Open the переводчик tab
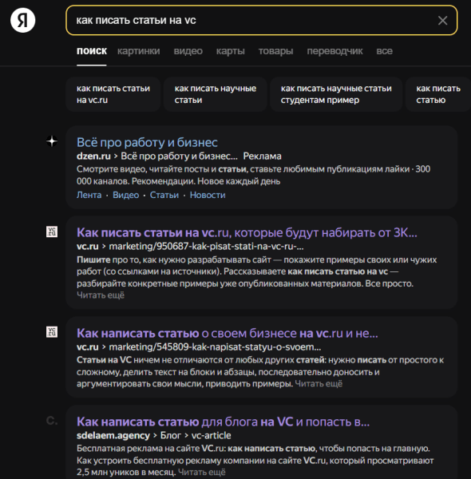This screenshot has width=471, height=479. pos(334,51)
